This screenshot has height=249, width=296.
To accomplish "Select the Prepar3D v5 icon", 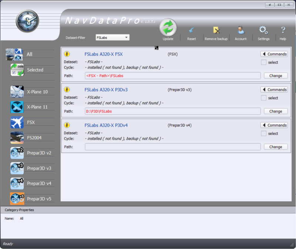I will pos(17,199).
